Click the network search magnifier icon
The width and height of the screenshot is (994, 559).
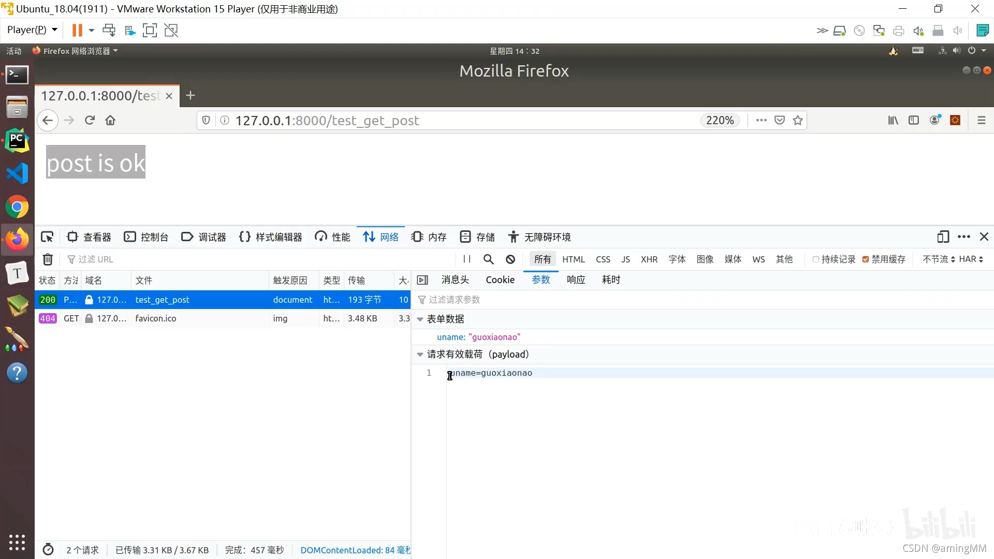coord(488,259)
